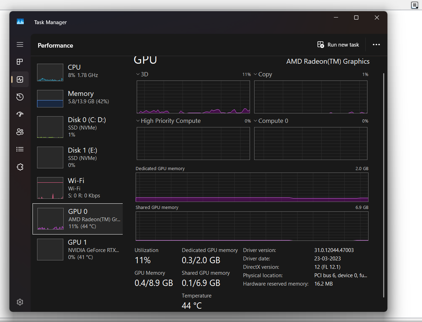Select GPU 0 AMD Radeon entry

pyautogui.click(x=78, y=219)
